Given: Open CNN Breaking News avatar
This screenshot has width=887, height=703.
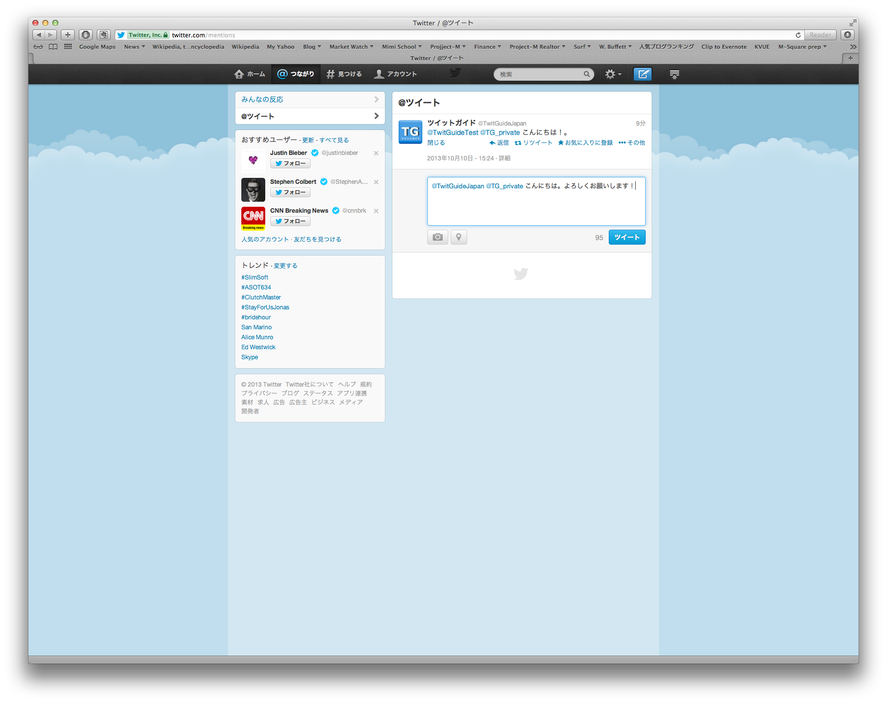Looking at the screenshot, I should coord(253,219).
